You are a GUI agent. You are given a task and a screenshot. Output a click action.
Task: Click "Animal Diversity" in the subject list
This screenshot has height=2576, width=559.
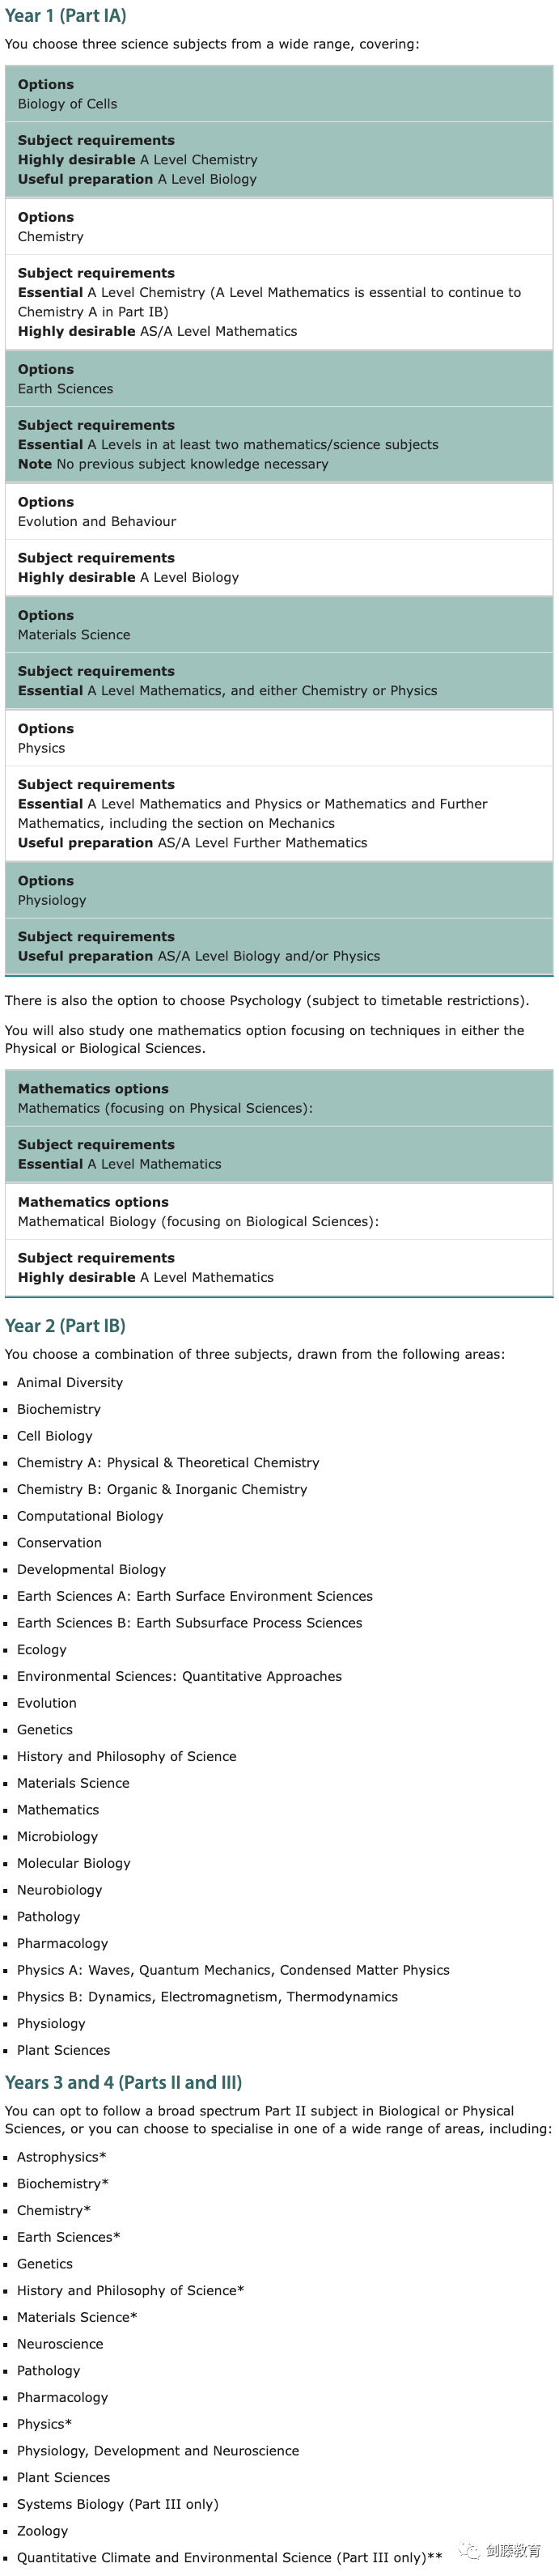(70, 1382)
